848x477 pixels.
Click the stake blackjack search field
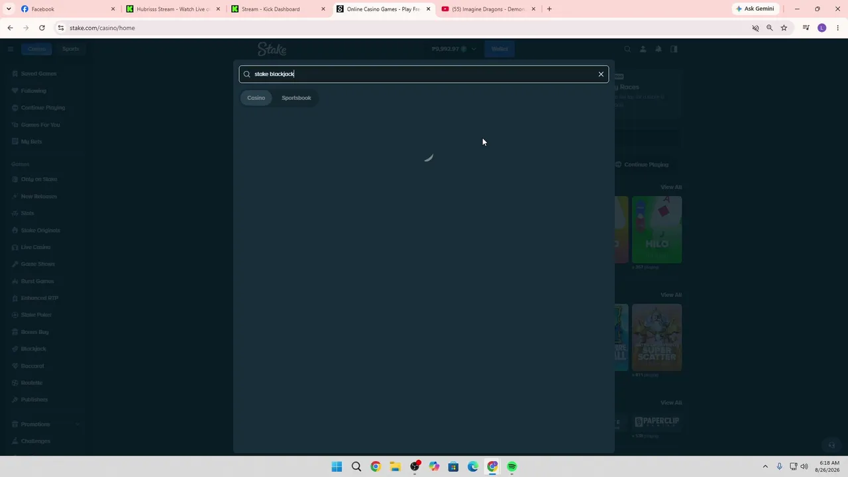(424, 74)
